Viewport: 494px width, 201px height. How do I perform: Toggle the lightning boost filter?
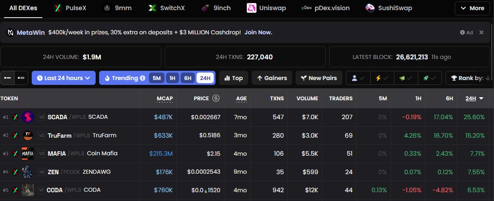[x=382, y=78]
